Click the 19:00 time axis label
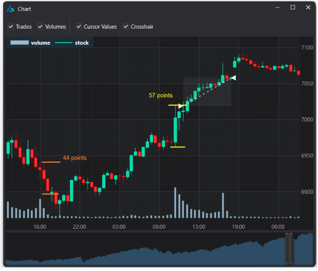Viewport: 318px width, 271px height. 239,227
